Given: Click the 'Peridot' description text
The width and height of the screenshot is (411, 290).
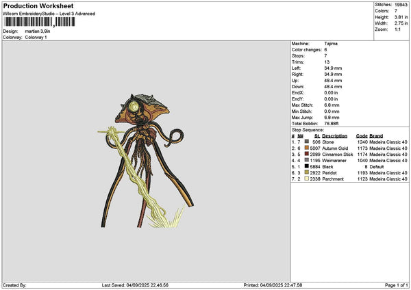Looking at the screenshot, I should click(329, 173).
